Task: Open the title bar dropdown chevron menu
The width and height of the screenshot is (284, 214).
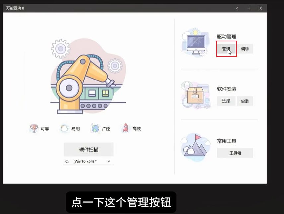Action: pyautogui.click(x=237, y=8)
